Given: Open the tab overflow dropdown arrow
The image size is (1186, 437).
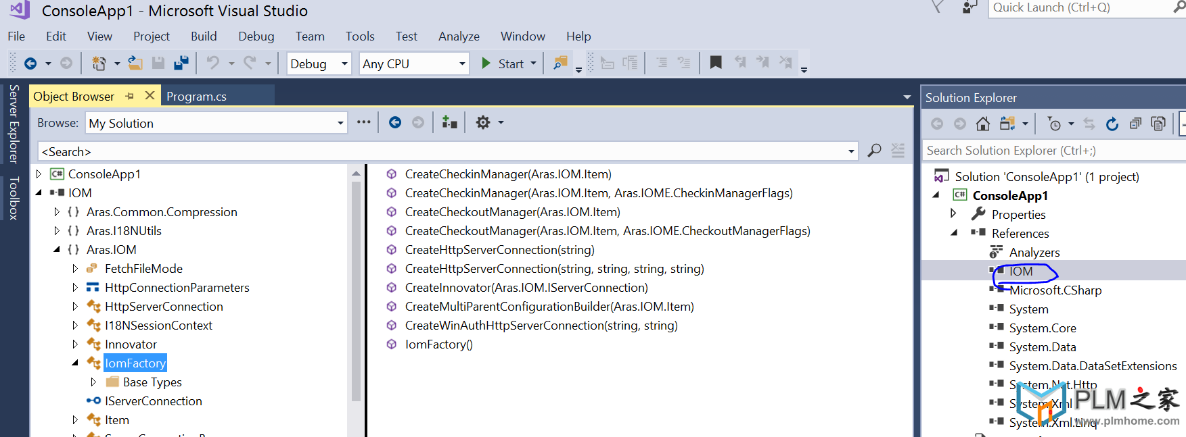Looking at the screenshot, I should tap(907, 97).
